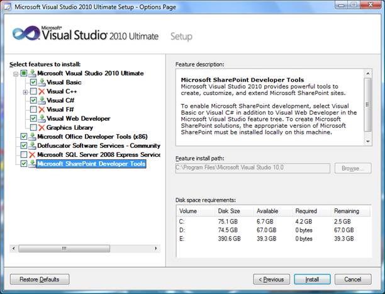This screenshot has height=294, width=385.
Task: Click feature description scroll up arrow
Action: coord(367,73)
